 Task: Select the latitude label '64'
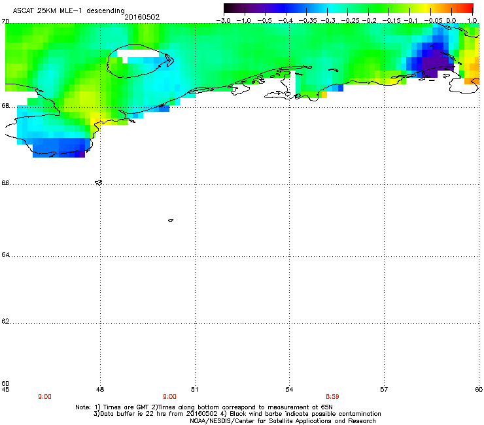click(5, 255)
